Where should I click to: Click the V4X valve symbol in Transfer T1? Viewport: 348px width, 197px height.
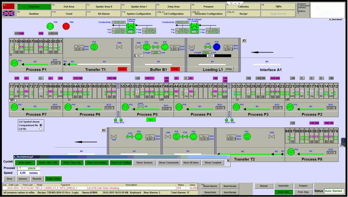click(119, 47)
